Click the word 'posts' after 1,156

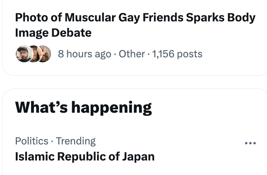(x=190, y=54)
